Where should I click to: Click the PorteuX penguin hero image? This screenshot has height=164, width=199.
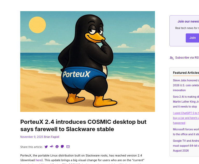pyautogui.click(x=87, y=61)
